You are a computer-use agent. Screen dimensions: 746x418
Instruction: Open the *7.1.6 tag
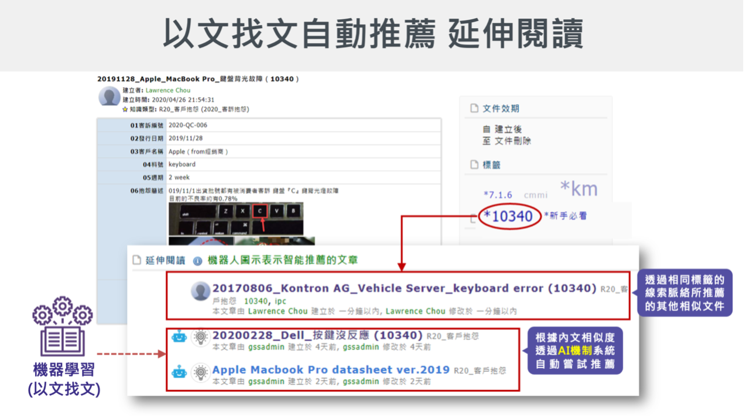coord(498,195)
